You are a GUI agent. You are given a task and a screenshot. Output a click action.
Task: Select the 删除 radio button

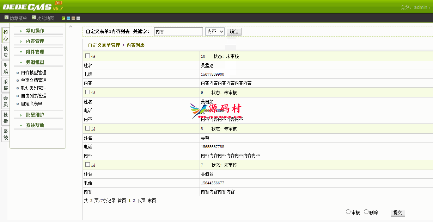(365, 211)
